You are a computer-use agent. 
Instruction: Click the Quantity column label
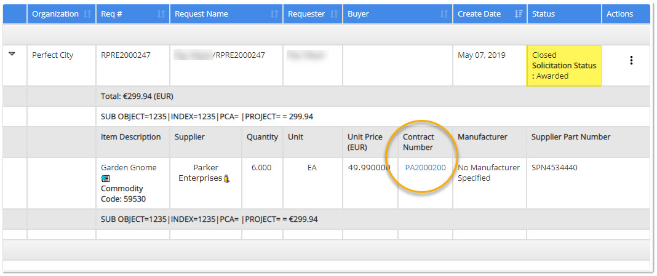coord(262,137)
